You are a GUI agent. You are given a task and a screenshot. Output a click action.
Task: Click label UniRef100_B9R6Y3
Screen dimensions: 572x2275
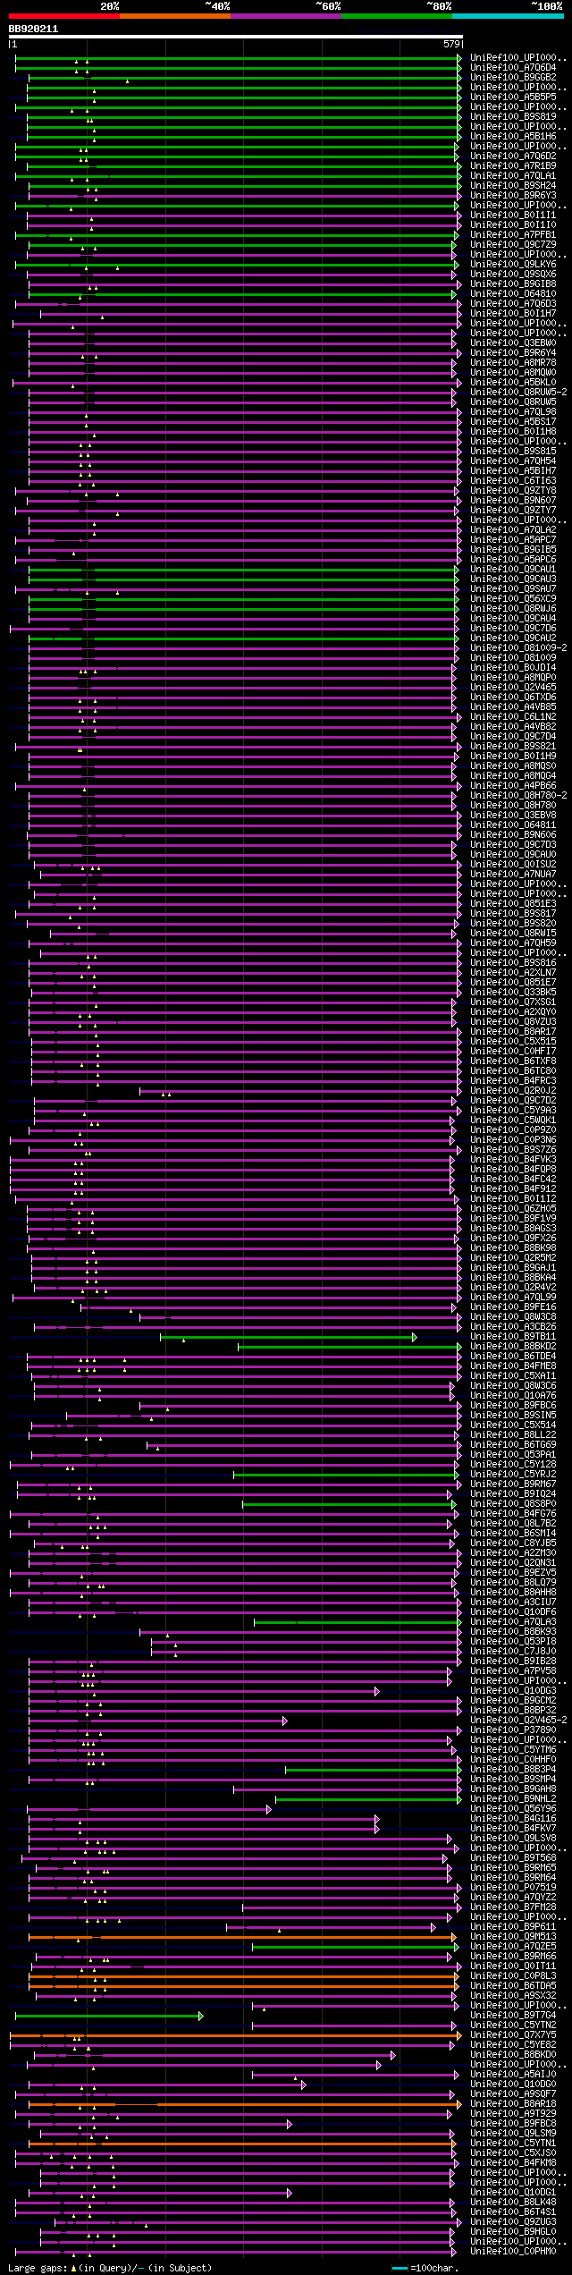pos(513,195)
